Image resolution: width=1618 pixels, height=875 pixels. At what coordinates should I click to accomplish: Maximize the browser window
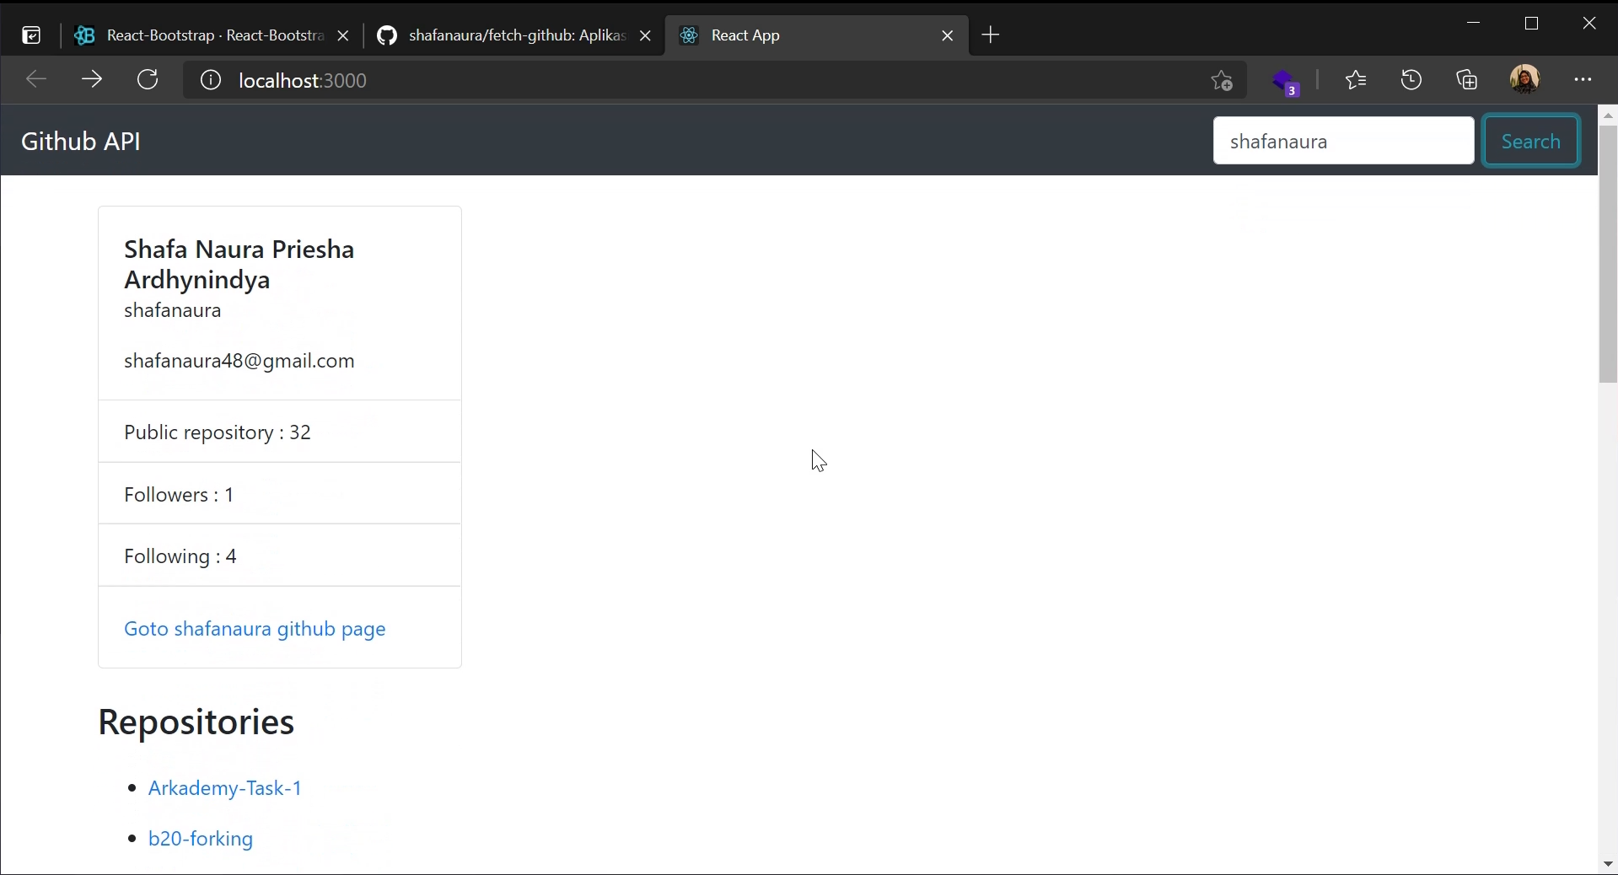tap(1532, 23)
